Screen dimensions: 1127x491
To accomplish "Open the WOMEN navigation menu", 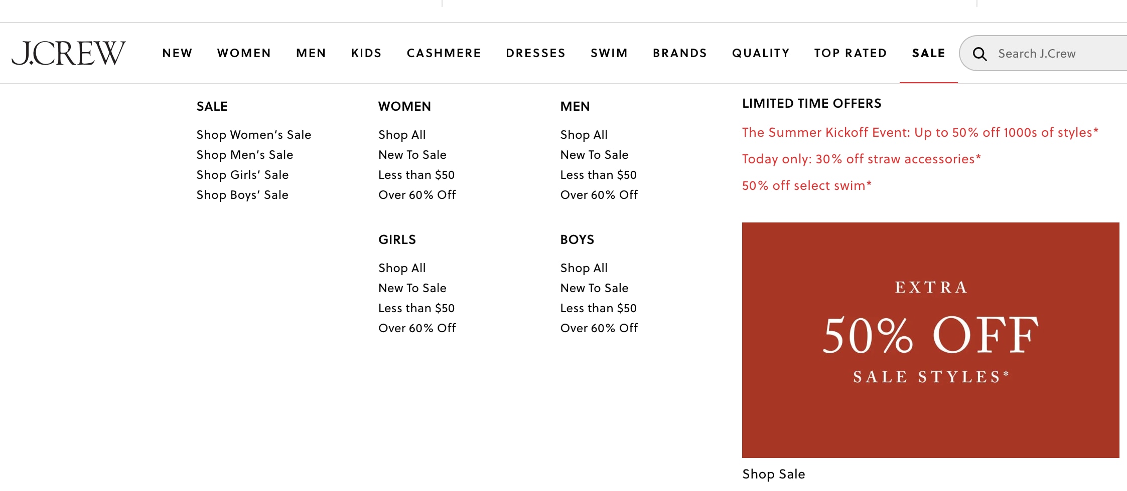I will (x=244, y=53).
